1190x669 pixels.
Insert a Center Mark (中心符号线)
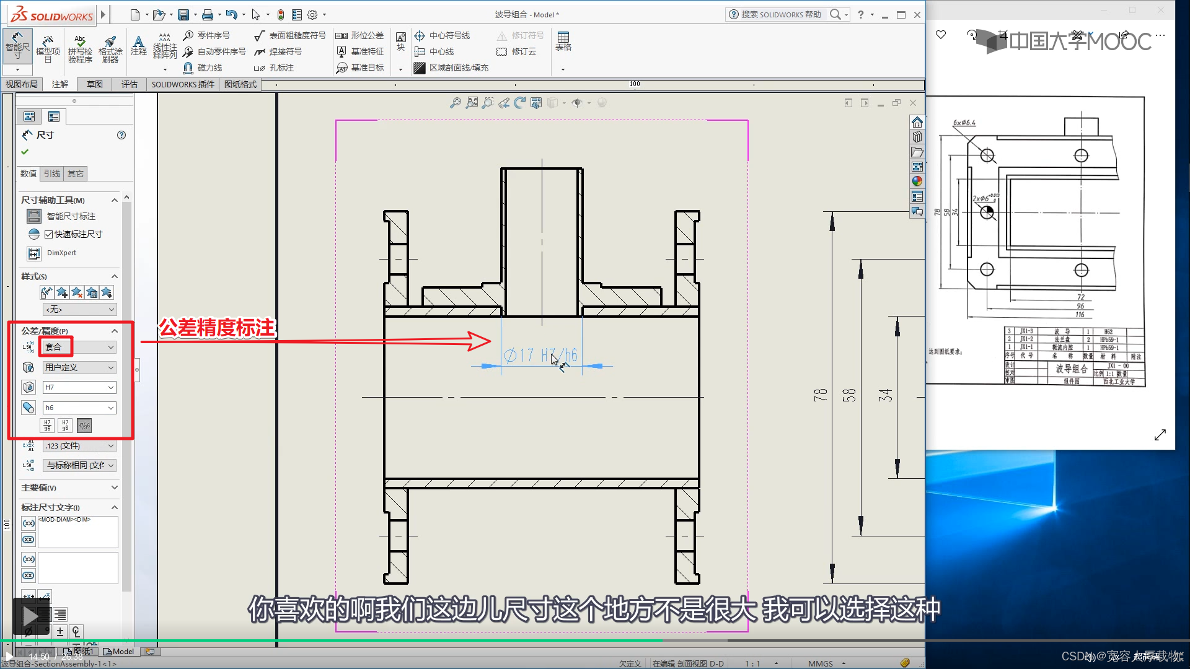442,35
